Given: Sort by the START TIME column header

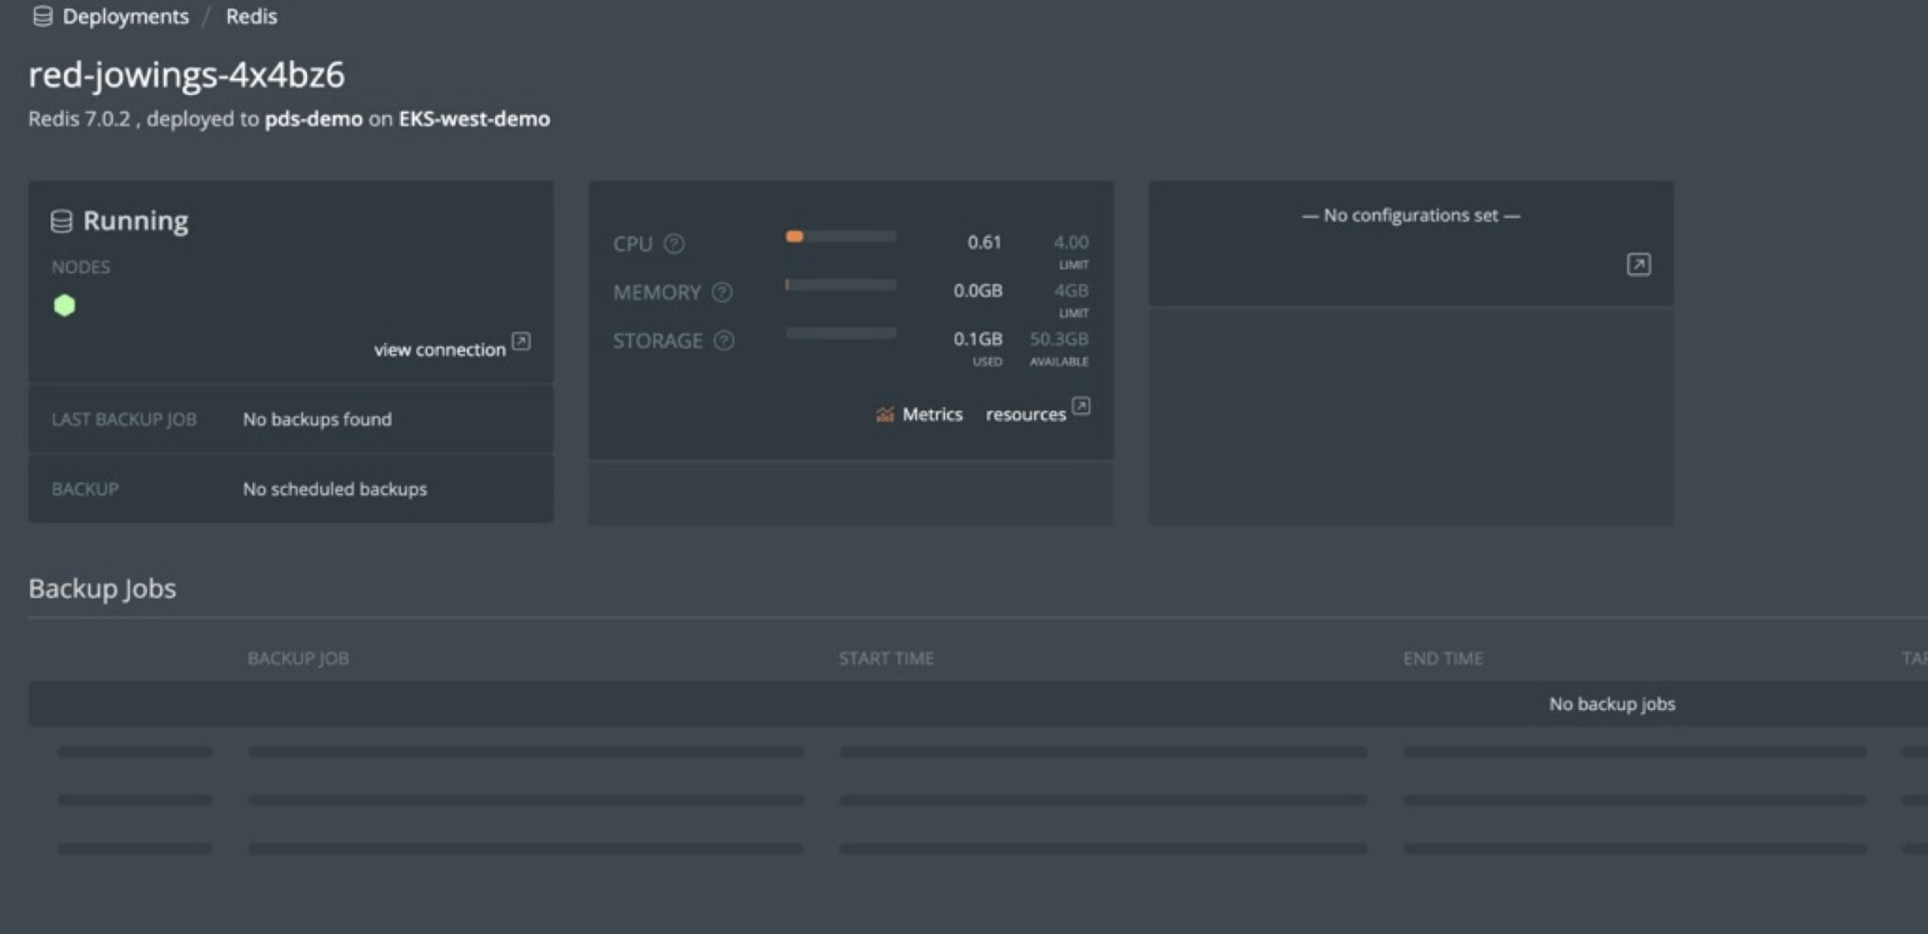Looking at the screenshot, I should pos(886,658).
